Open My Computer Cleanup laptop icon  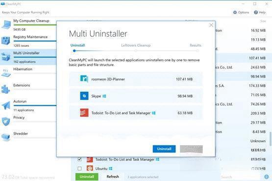point(6,25)
